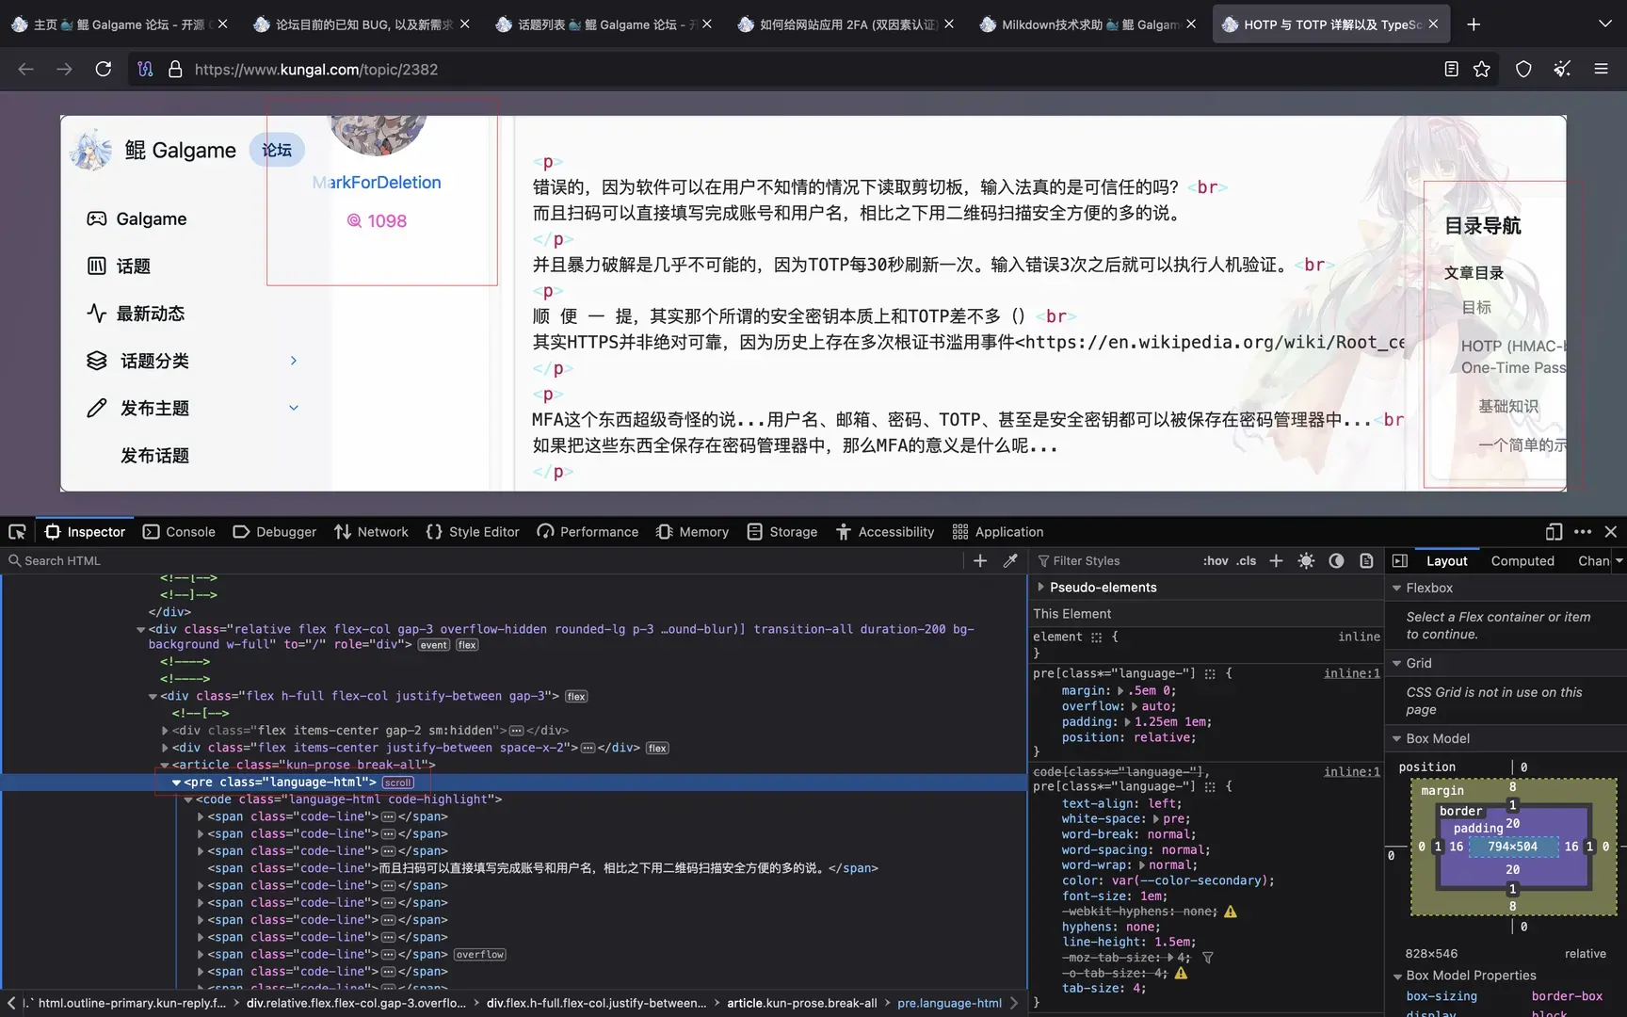This screenshot has width=1627, height=1017.
Task: Open the Storage tab
Action: coord(781,532)
